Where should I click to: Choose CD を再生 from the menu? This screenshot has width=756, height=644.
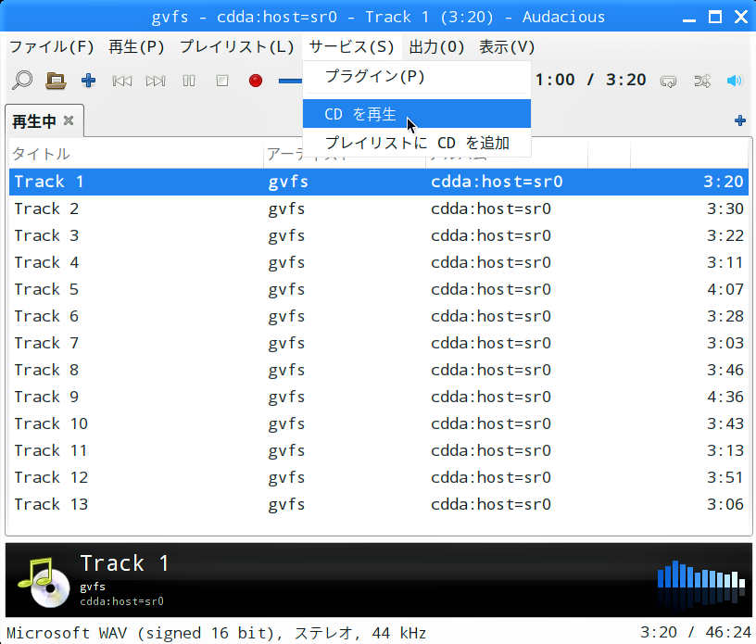tap(417, 114)
